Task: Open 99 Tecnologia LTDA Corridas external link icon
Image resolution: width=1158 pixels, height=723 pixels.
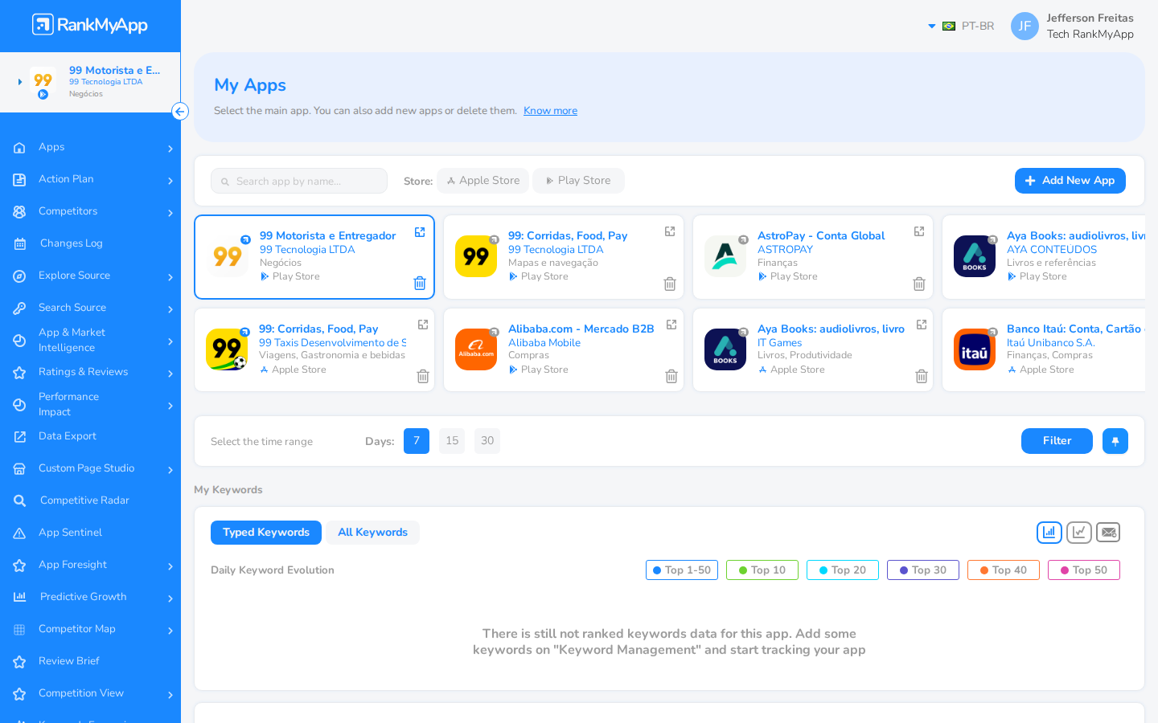Action: point(670,231)
